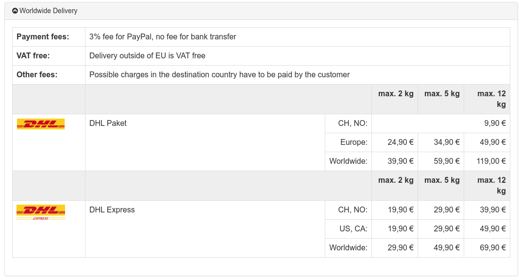Click the Other fees row label

pyautogui.click(x=37, y=75)
